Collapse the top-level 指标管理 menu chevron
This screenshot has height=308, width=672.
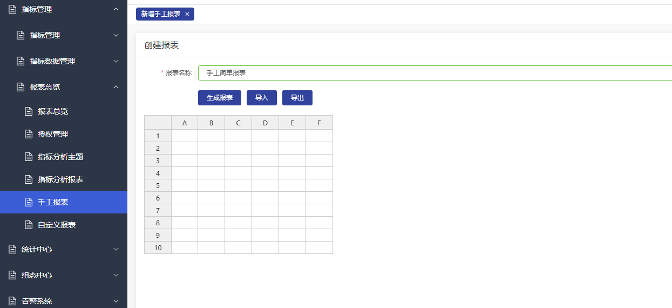tap(116, 9)
